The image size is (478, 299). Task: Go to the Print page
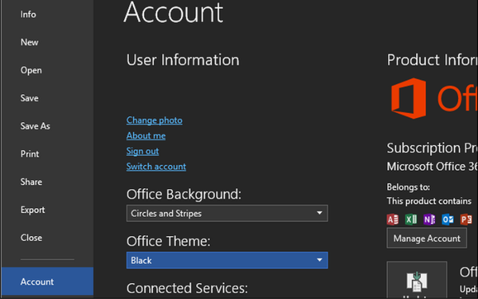[29, 154]
